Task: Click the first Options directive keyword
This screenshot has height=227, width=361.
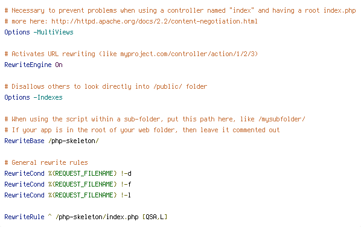Action: pos(17,32)
